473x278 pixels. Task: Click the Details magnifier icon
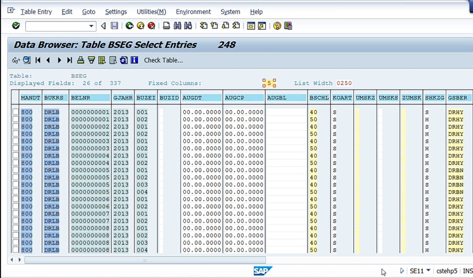(27, 60)
